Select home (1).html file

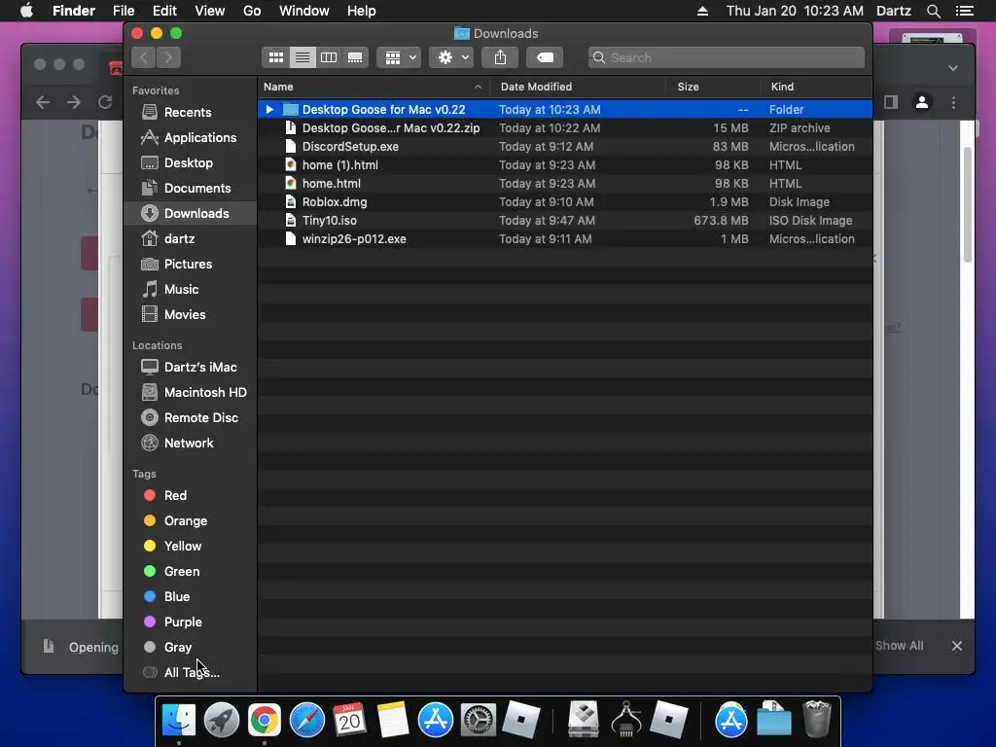point(565,164)
